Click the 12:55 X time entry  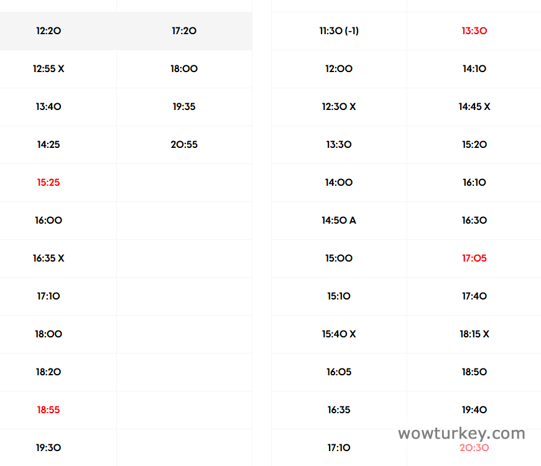click(49, 69)
